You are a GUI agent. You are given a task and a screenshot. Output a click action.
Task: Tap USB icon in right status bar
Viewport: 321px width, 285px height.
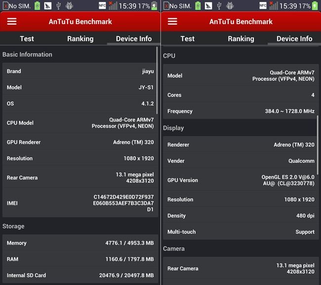[219, 6]
